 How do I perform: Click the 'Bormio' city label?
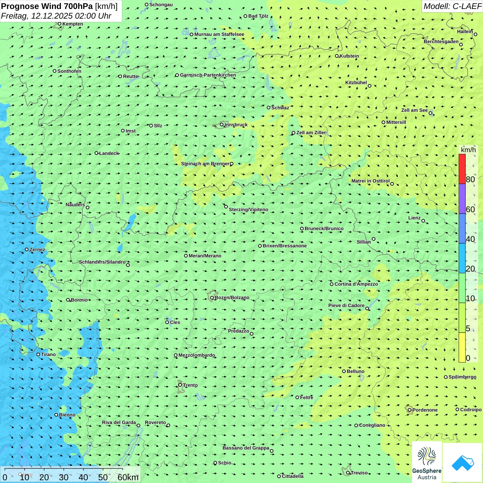coord(79,300)
